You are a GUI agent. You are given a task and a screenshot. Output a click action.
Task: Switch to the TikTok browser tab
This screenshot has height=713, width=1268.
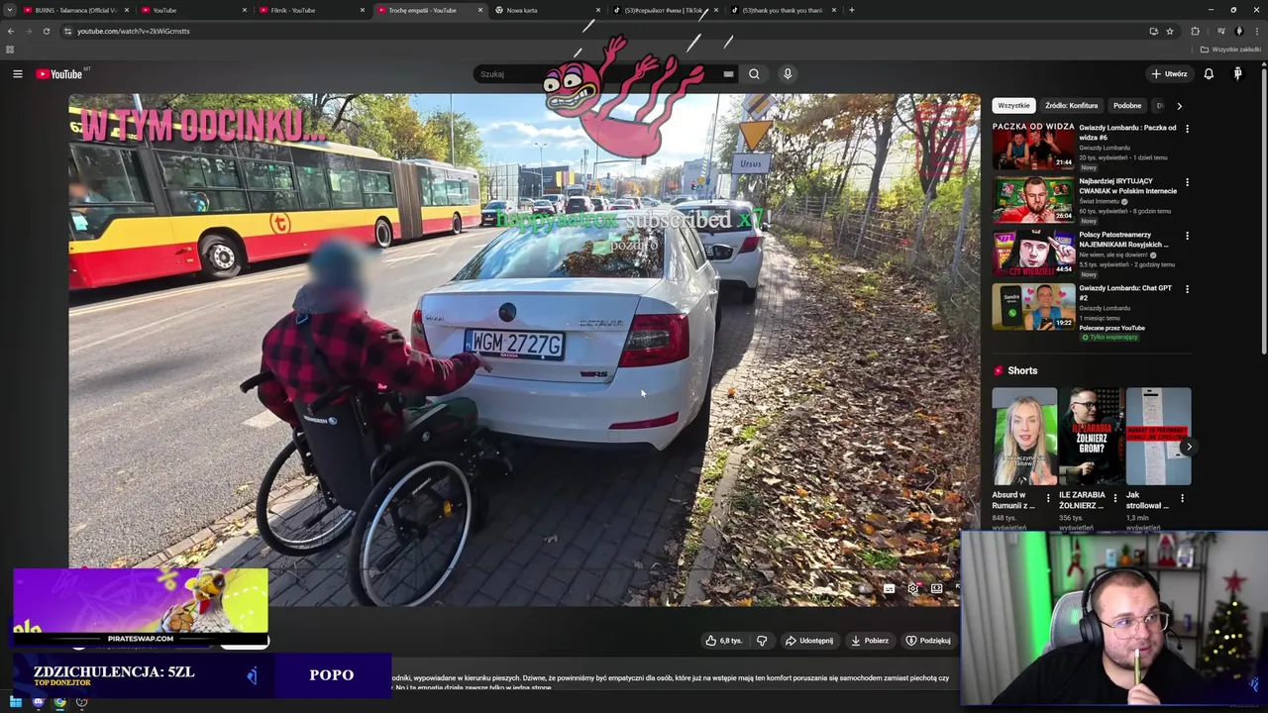(x=665, y=10)
